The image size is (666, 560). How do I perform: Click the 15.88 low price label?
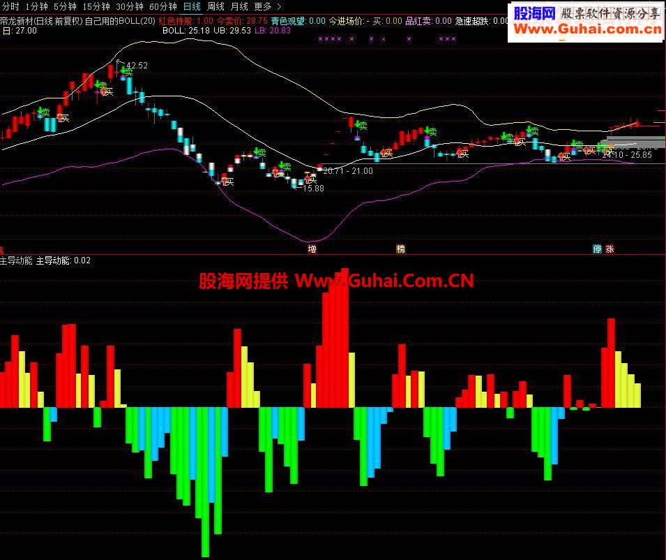click(313, 189)
